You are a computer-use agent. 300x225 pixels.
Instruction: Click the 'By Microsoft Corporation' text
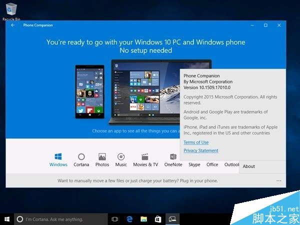tap(208, 81)
